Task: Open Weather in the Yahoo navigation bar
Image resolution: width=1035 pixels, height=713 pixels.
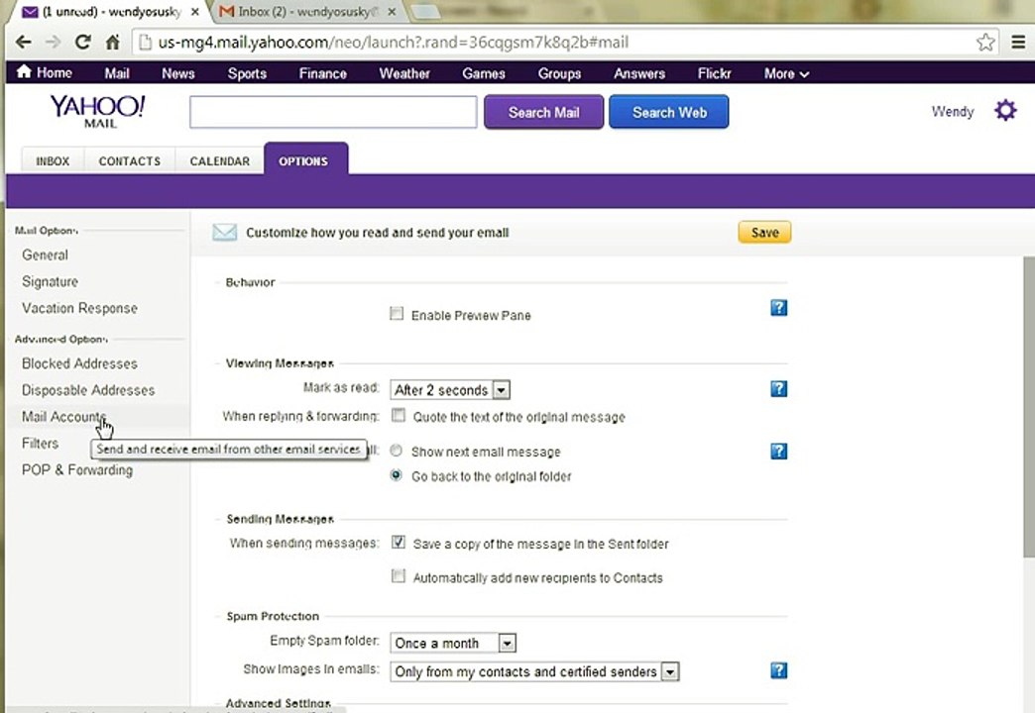Action: pyautogui.click(x=404, y=73)
